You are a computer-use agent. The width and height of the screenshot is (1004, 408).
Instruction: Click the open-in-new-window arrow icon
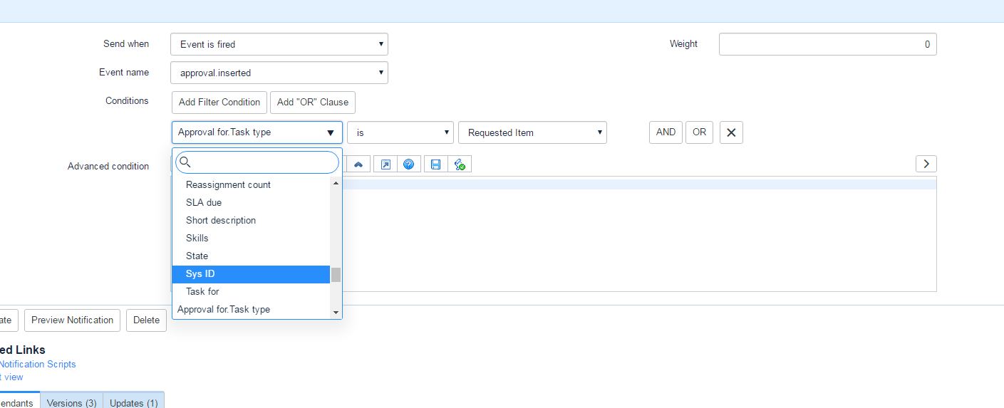[385, 164]
